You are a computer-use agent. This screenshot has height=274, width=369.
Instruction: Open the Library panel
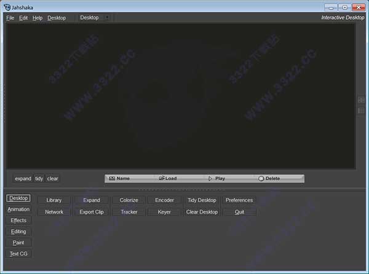click(x=54, y=200)
